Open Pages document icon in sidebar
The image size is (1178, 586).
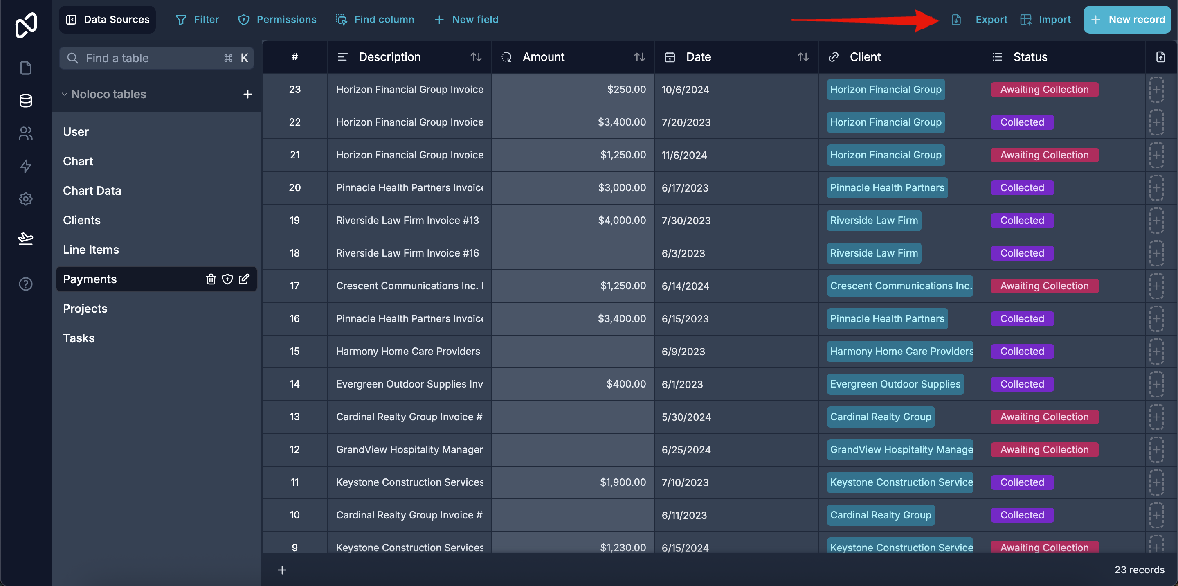point(26,68)
